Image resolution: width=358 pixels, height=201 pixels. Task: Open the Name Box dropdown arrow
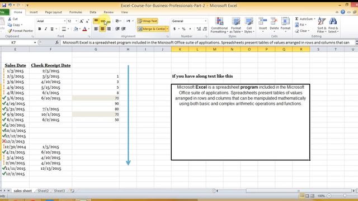pyautogui.click(x=35, y=42)
